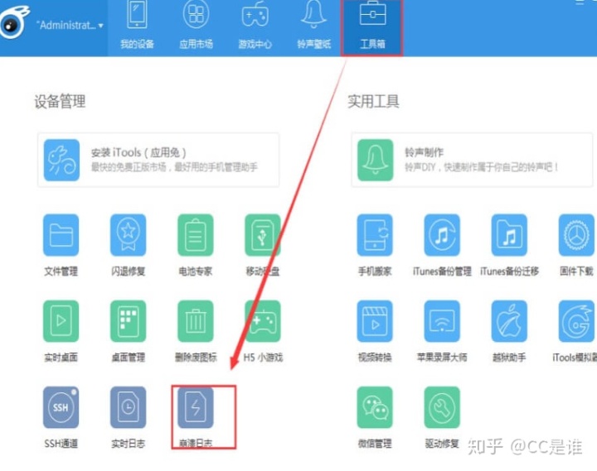Screen dimensions: 597x471
Task: Switch to 游戏中心 tab
Action: (x=255, y=26)
